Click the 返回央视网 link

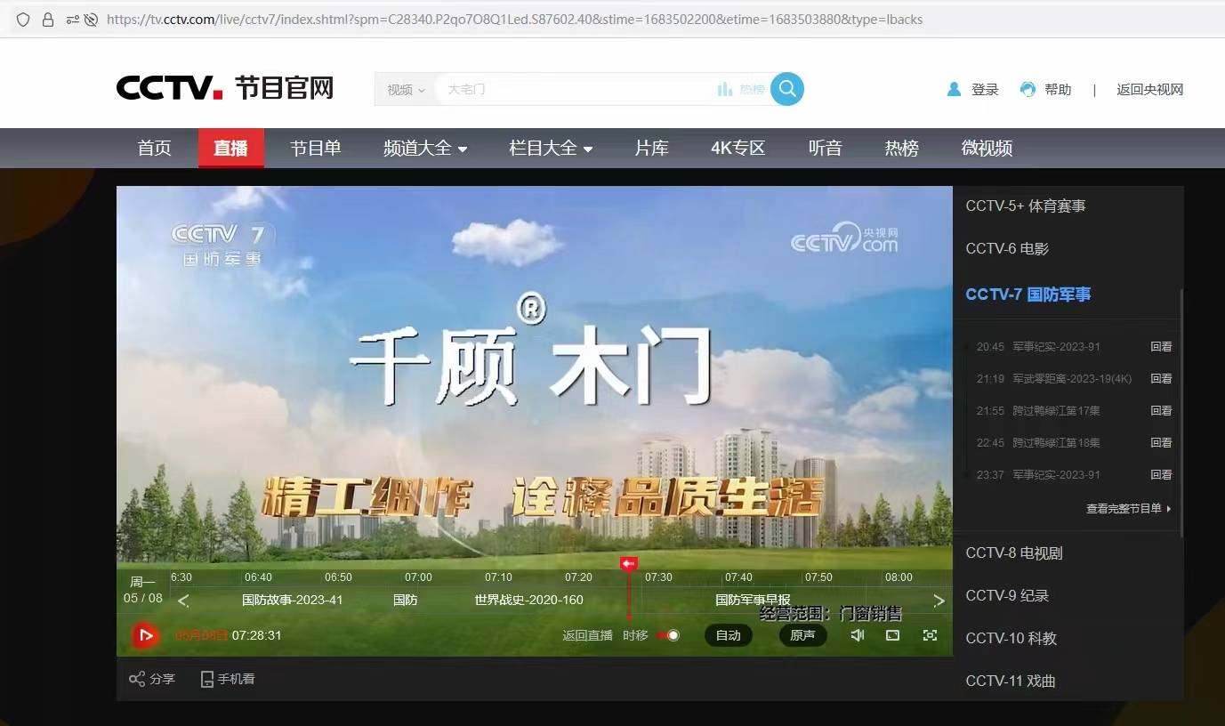[1149, 89]
